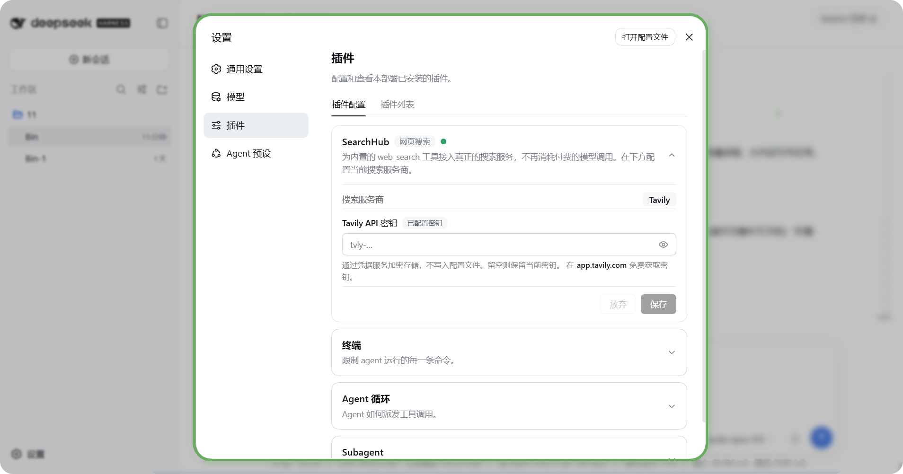Toggle the sidebar panel icon in background window
903x474 pixels.
(x=162, y=23)
